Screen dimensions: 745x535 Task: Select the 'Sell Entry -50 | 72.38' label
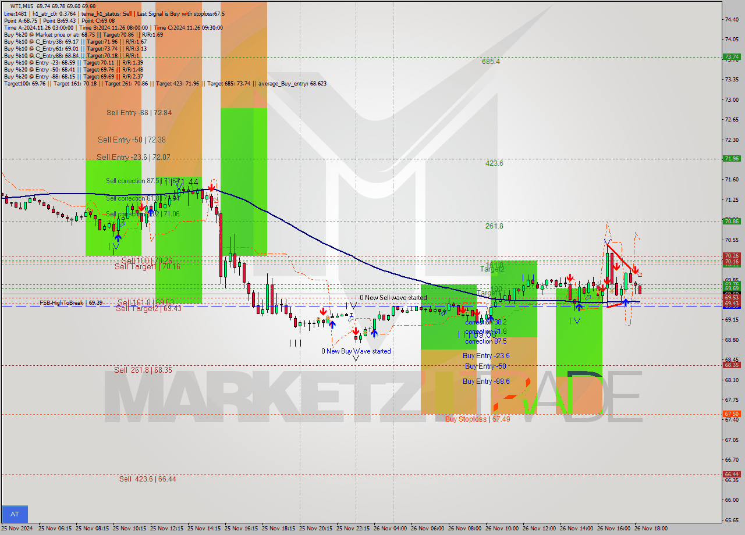click(x=132, y=140)
